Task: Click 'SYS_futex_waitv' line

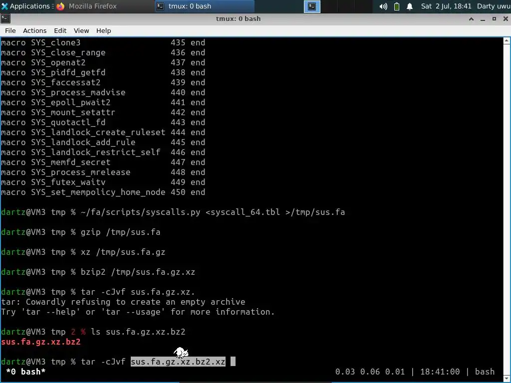Action: (103, 183)
